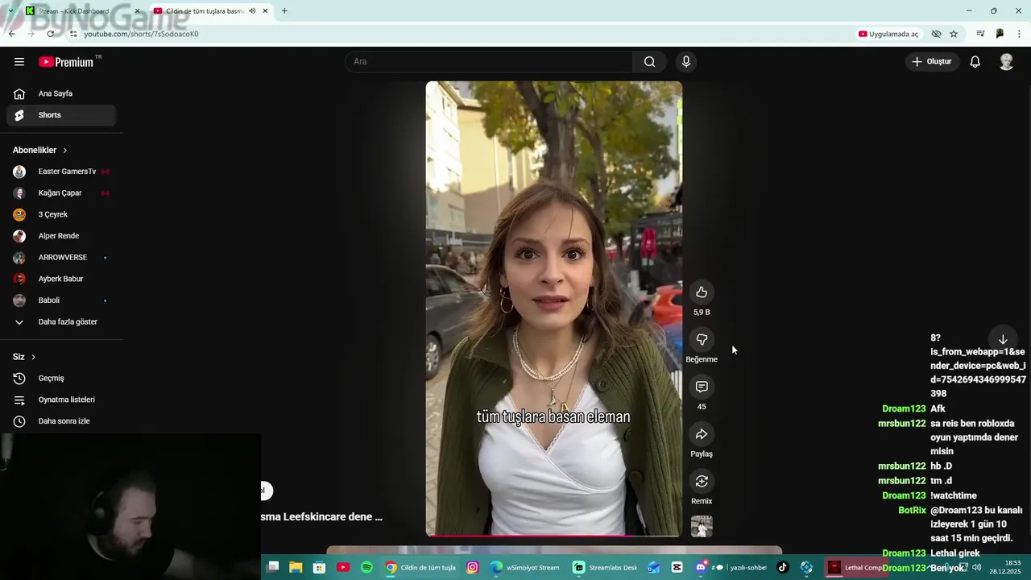Seek using the red progress bar
The width and height of the screenshot is (1031, 580).
(553, 535)
